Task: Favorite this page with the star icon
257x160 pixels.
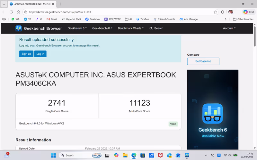Action: [215, 12]
